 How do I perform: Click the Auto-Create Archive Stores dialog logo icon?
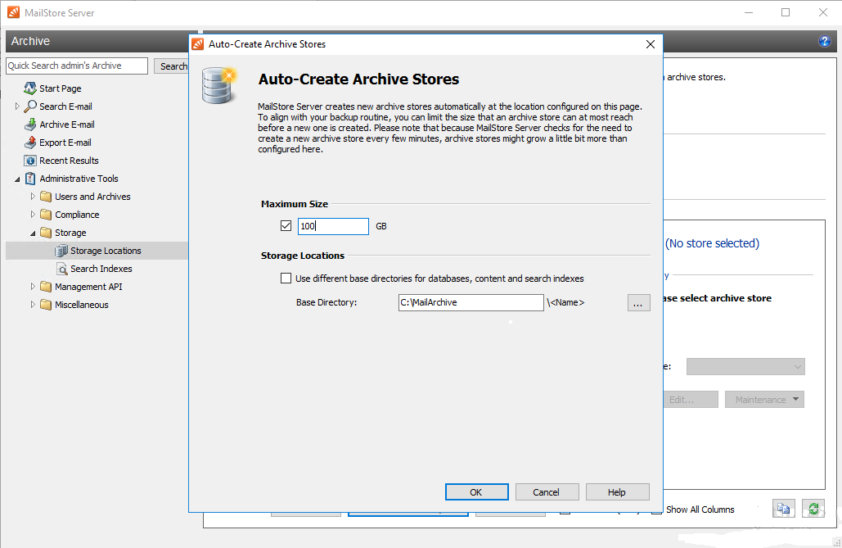[198, 44]
